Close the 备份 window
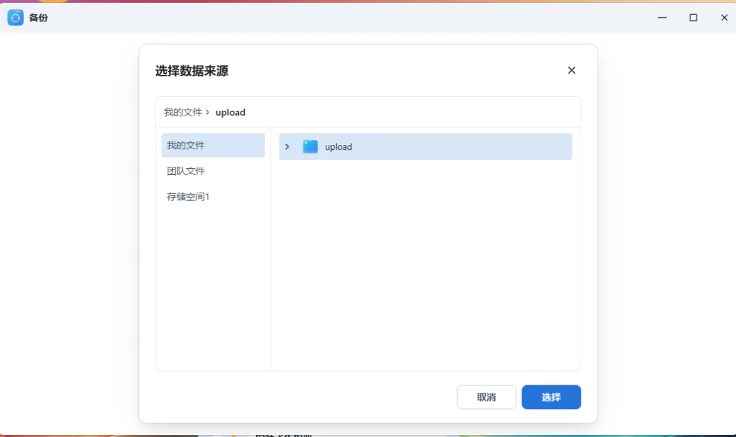Screen dimensions: 736x437 (724, 18)
